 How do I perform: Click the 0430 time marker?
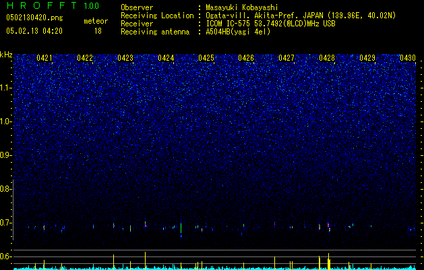point(408,58)
